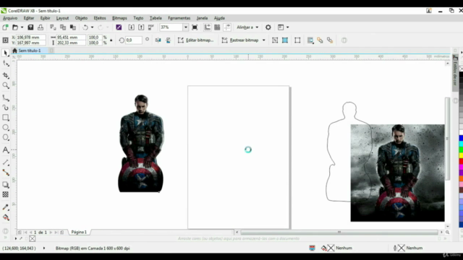Select the Connector tool
The height and width of the screenshot is (260, 463).
6,173
